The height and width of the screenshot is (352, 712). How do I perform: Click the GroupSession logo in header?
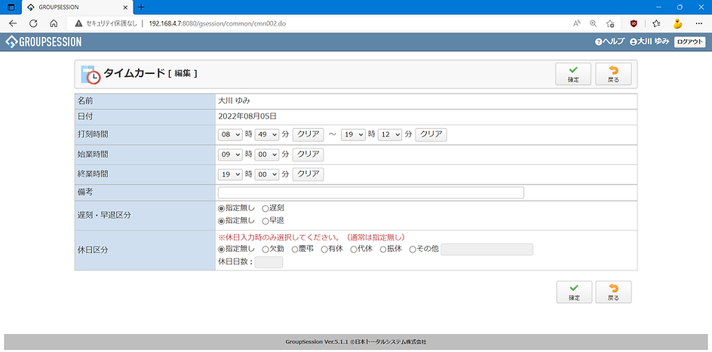click(44, 42)
